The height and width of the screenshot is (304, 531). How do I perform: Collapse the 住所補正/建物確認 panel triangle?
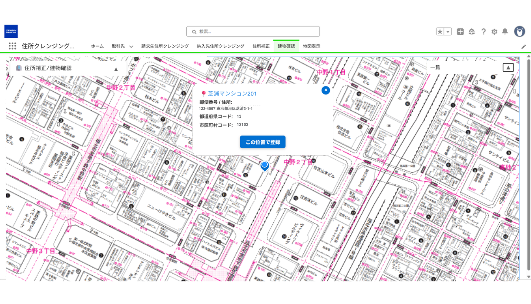pos(116,69)
